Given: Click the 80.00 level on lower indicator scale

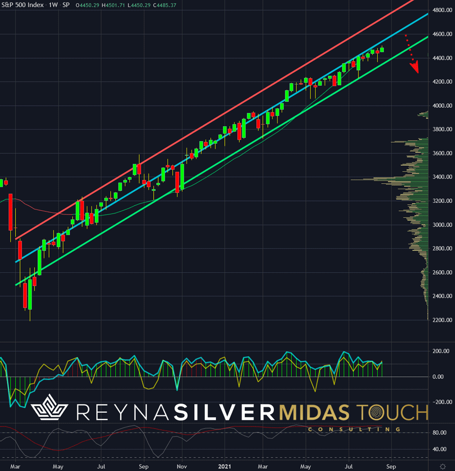Looking at the screenshot, I should tap(439, 433).
